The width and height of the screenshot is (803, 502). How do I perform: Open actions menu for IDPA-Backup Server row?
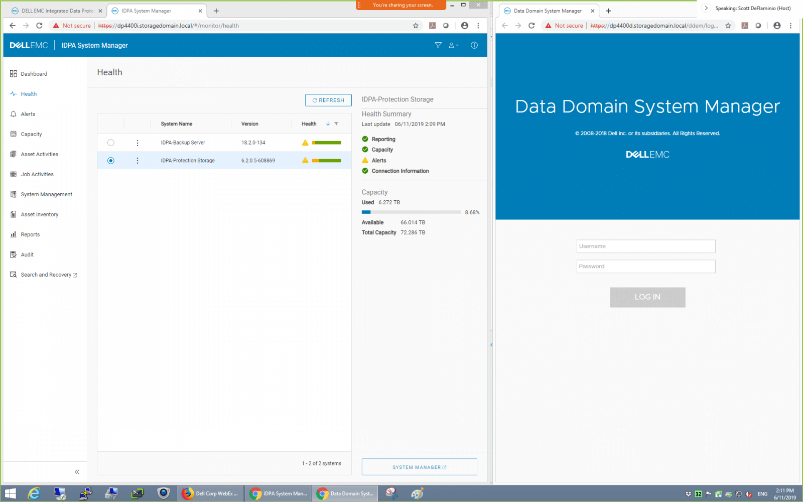138,143
